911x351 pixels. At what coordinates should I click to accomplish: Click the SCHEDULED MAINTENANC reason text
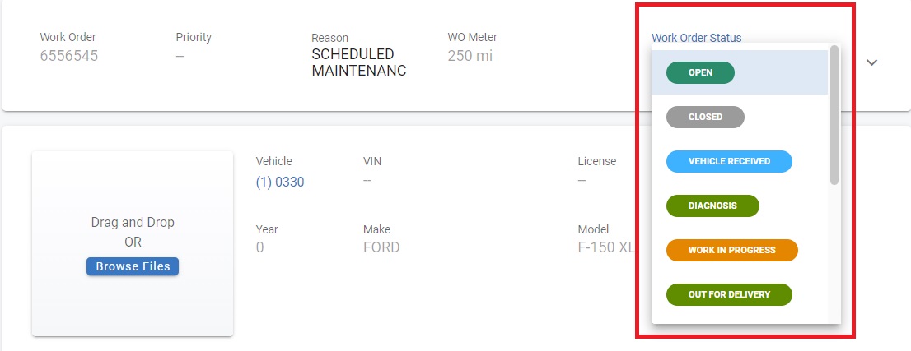(x=358, y=62)
